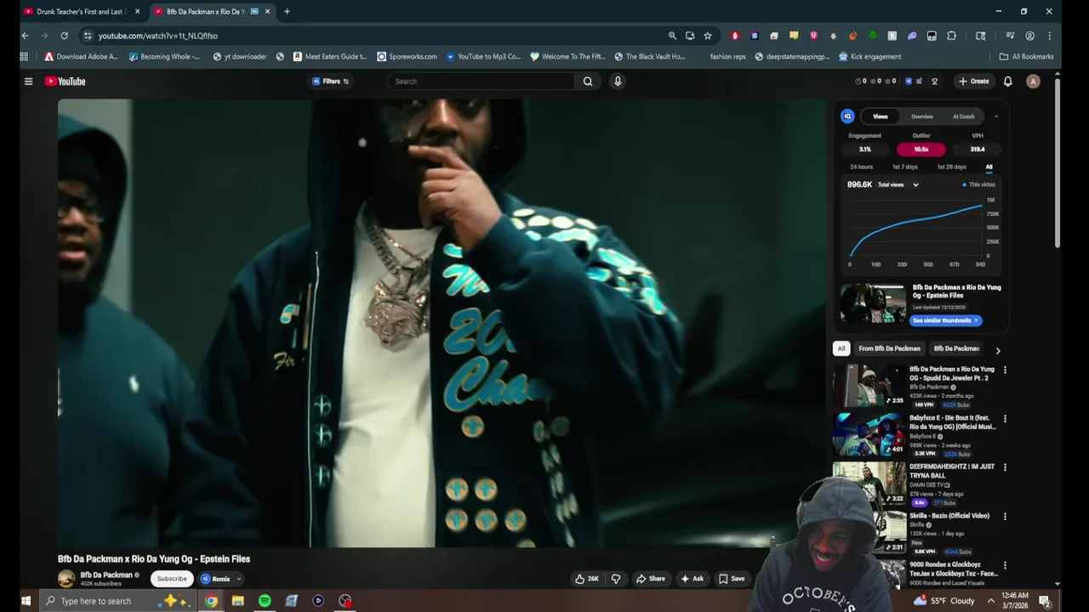
Task: Open YouTube notifications bell
Action: click(1007, 82)
